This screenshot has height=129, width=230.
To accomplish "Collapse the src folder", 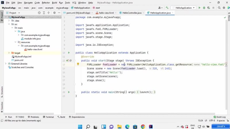I will pos(9,24).
